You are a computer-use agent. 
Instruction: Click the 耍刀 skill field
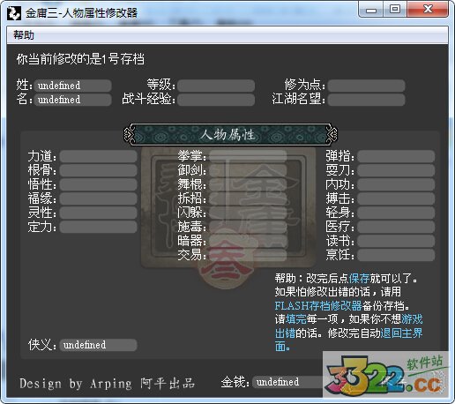coord(396,170)
